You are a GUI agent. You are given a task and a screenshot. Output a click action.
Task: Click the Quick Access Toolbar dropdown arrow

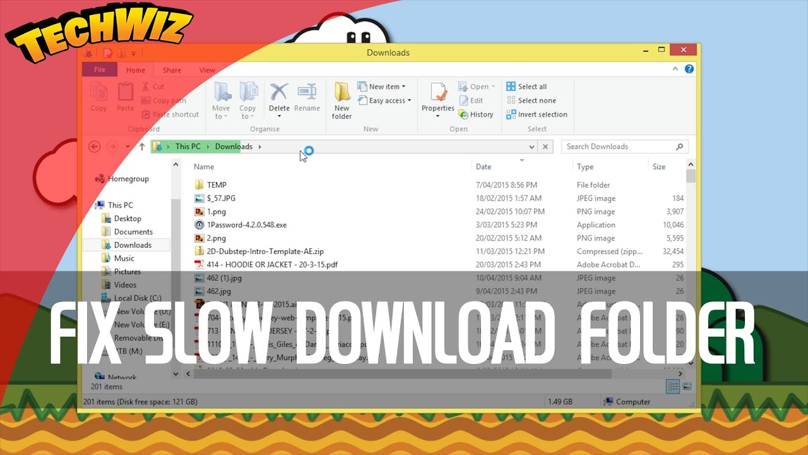[x=133, y=53]
